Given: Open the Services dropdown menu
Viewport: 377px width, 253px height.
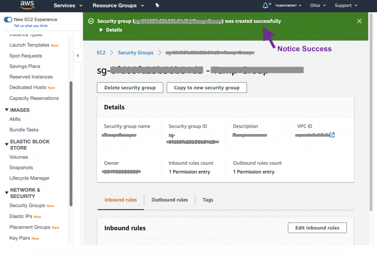Looking at the screenshot, I should tap(68, 6).
